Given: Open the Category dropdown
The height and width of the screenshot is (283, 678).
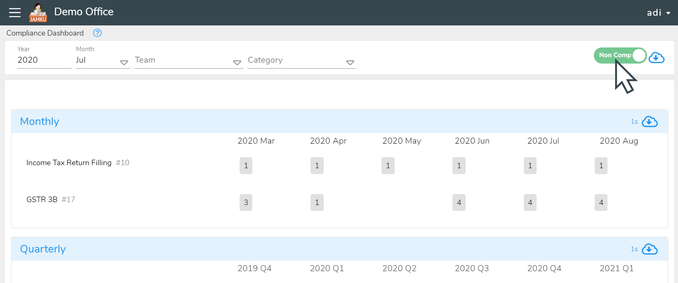Looking at the screenshot, I should tap(302, 61).
